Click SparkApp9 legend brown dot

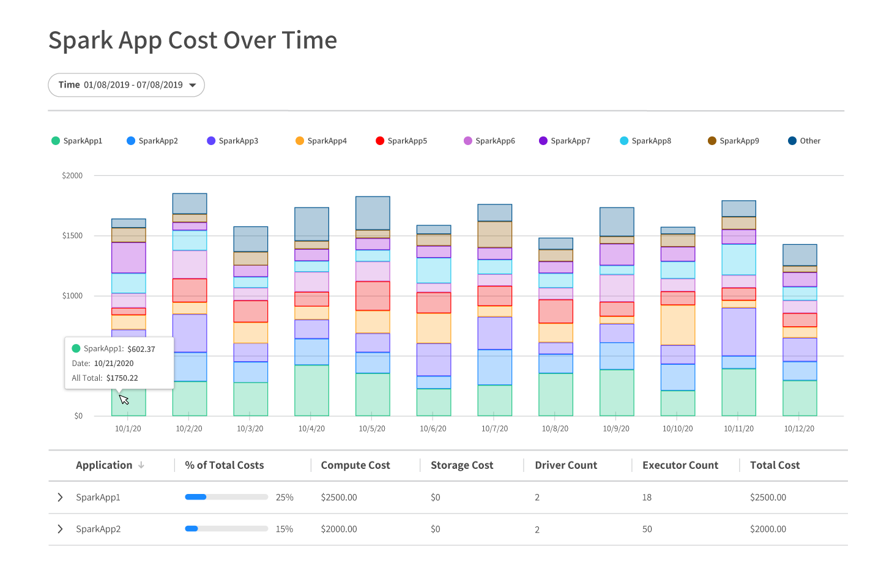[x=712, y=141]
